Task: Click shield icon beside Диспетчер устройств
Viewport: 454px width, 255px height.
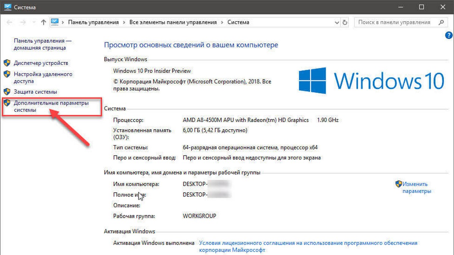Action: [x=7, y=63]
